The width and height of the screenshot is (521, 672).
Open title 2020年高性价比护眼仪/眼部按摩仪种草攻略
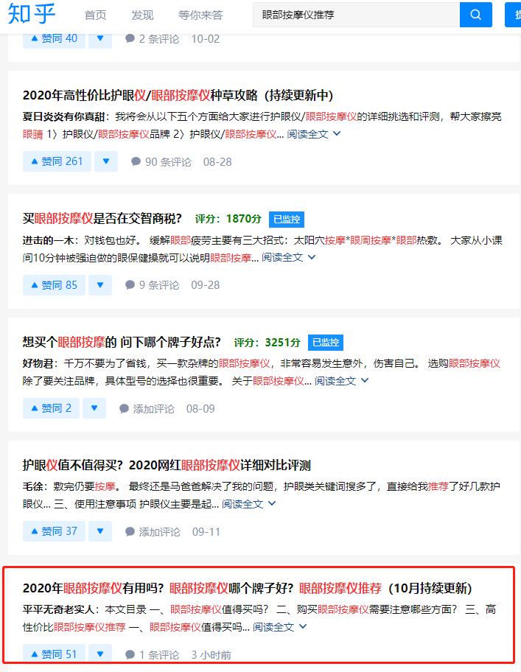[178, 95]
